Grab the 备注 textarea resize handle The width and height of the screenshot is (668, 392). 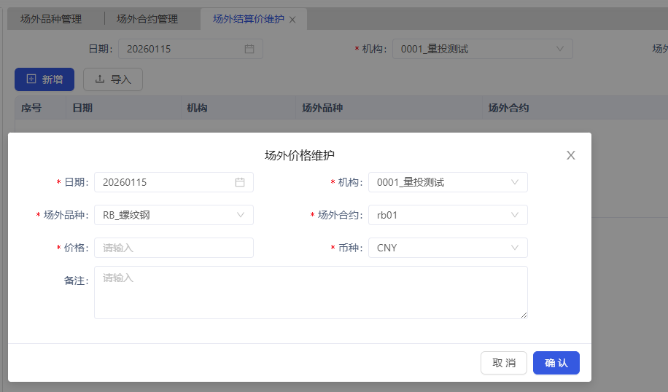524,315
